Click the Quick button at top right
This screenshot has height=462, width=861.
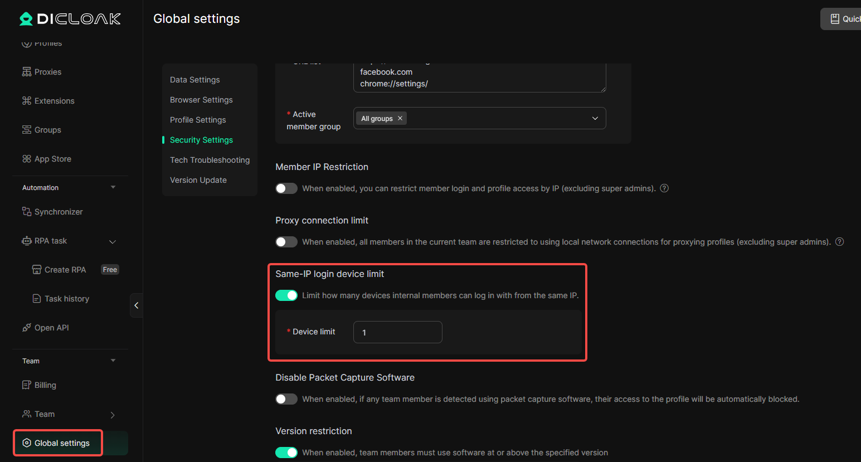coord(841,19)
